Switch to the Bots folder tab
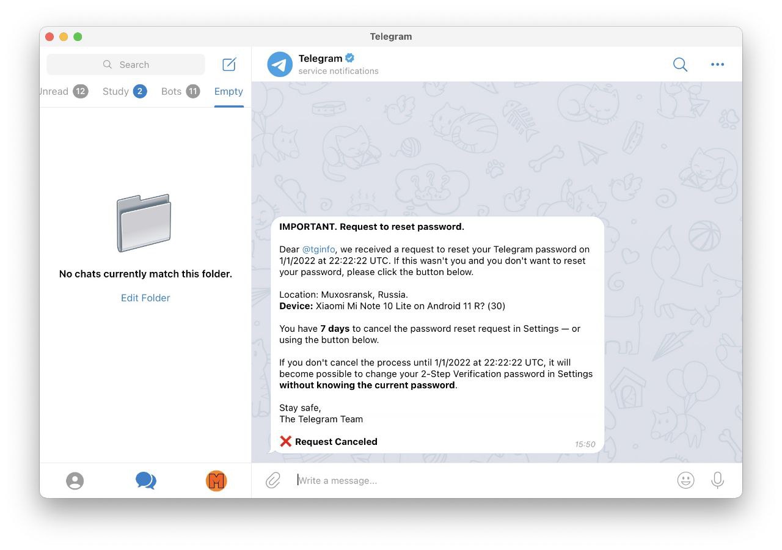The width and height of the screenshot is (782, 550). (x=181, y=92)
